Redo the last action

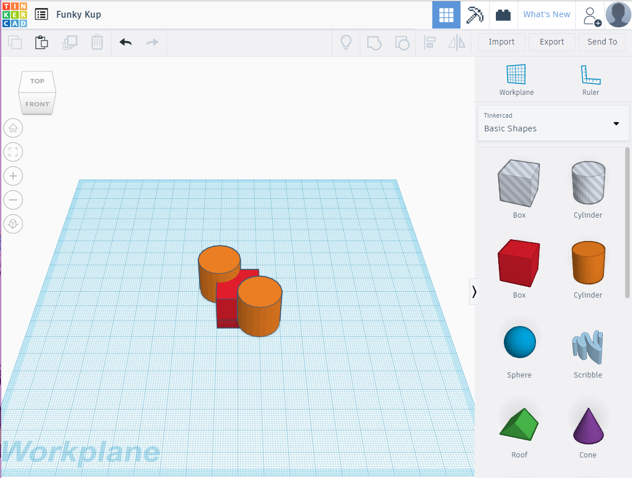pos(152,42)
